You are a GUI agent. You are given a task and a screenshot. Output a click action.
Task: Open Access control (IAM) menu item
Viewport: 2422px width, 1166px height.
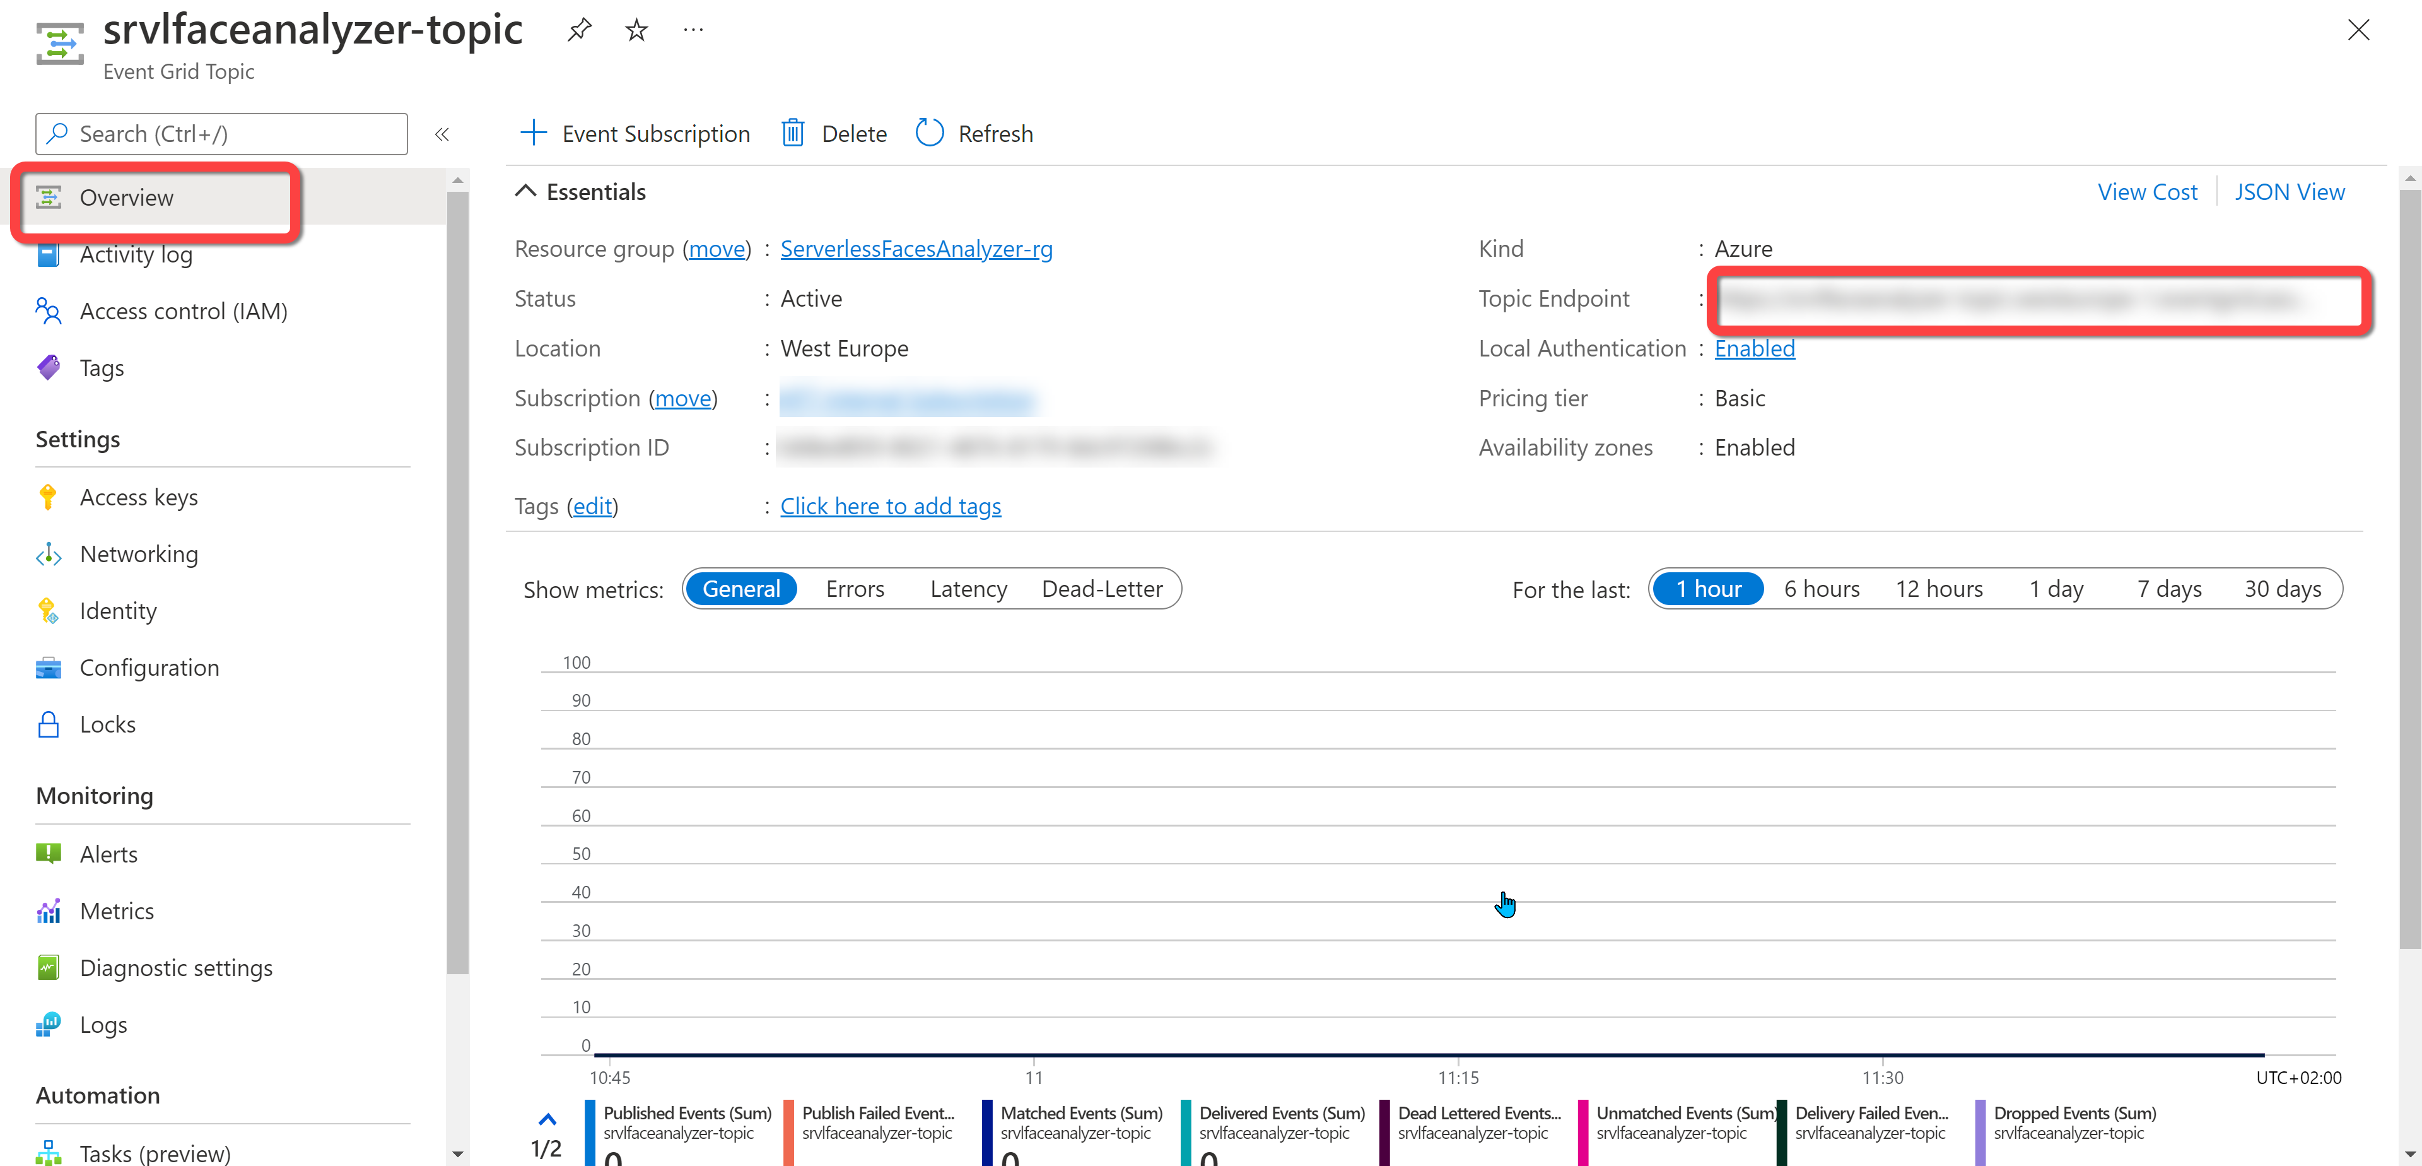[184, 311]
